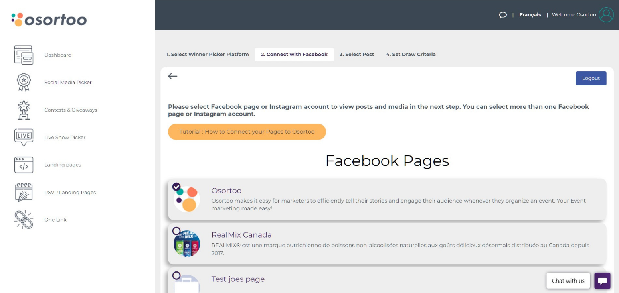Select the Test joes page radio
This screenshot has width=619, height=293.
pos(176,275)
